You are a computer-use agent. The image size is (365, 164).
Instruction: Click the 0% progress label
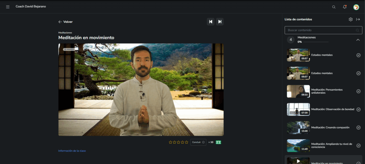coord(299,42)
